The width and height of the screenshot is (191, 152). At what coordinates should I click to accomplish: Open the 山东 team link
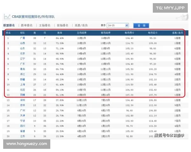23,48
